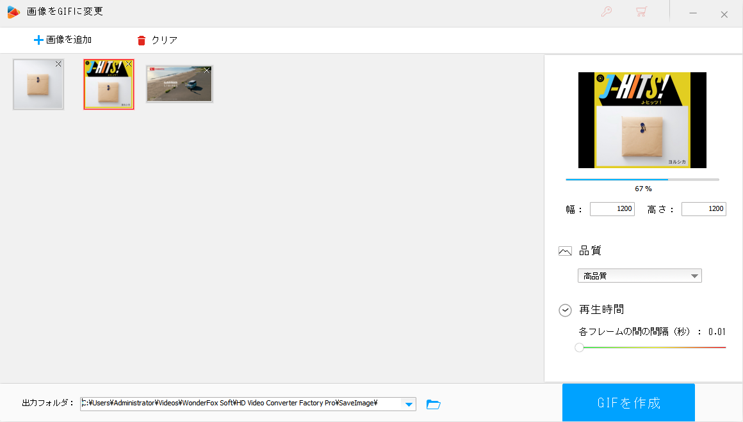Open the shopping cart purchase icon
The image size is (743, 422).
coord(641,12)
